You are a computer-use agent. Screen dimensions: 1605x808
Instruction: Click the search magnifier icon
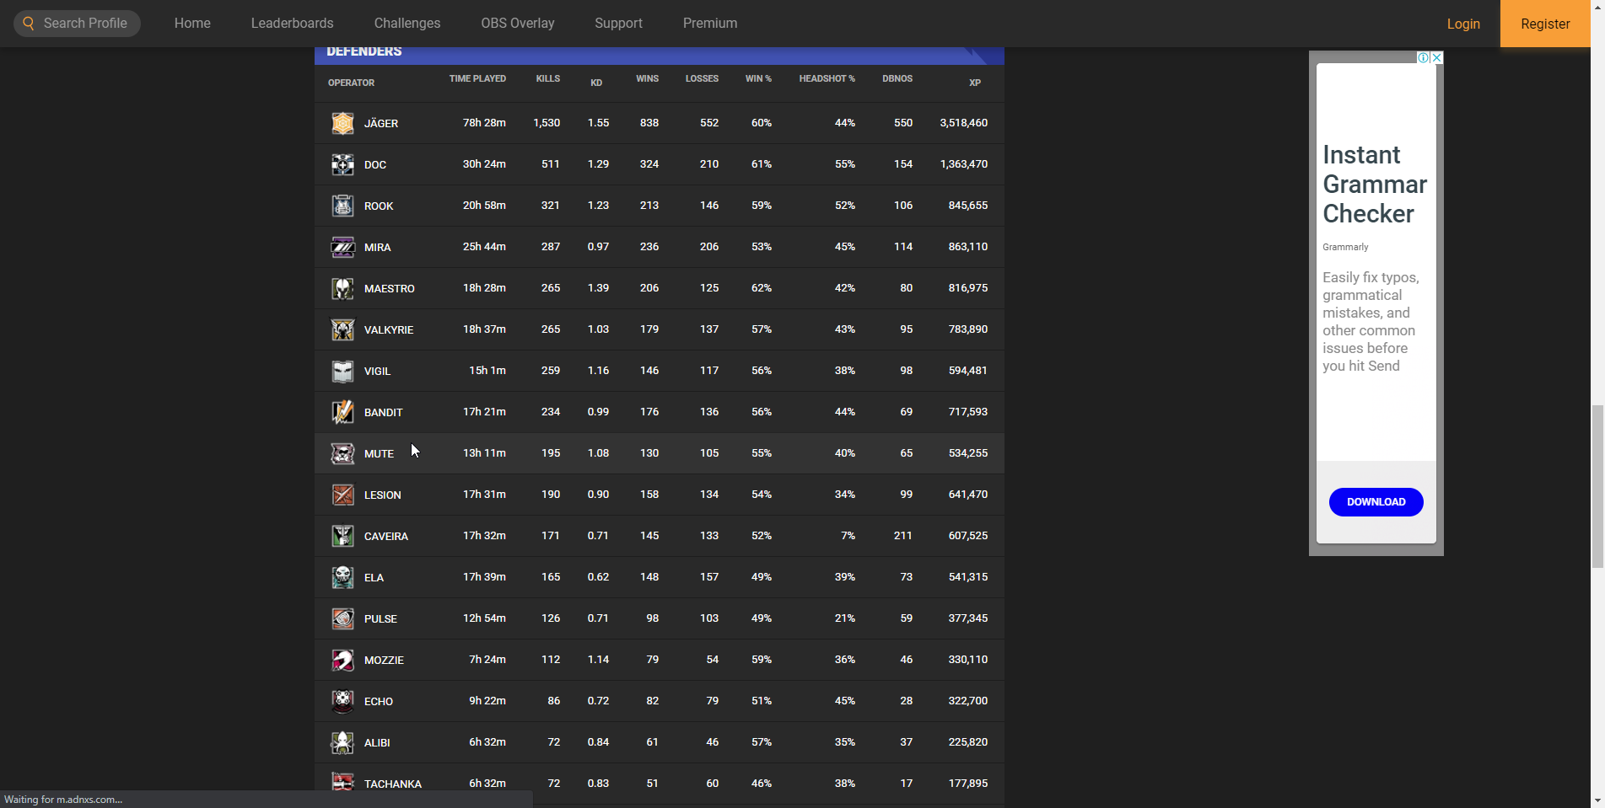point(29,24)
